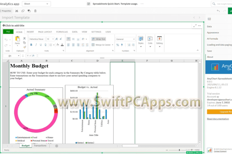Select top vertical alignment
The width and height of the screenshot is (232, 154).
pyautogui.click(x=68, y=39)
